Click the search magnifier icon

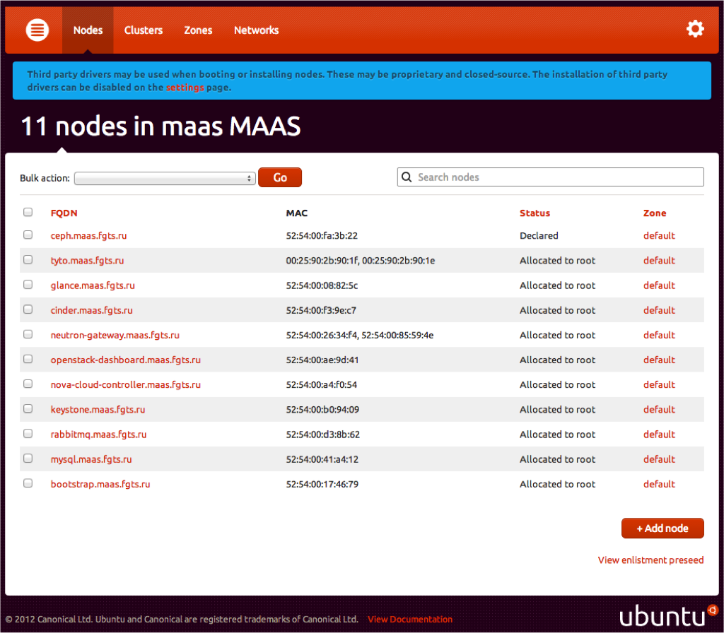(x=407, y=177)
